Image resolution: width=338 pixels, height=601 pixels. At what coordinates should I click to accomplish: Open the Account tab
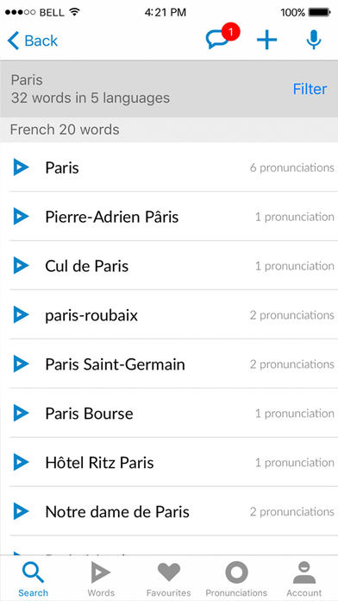(x=304, y=579)
